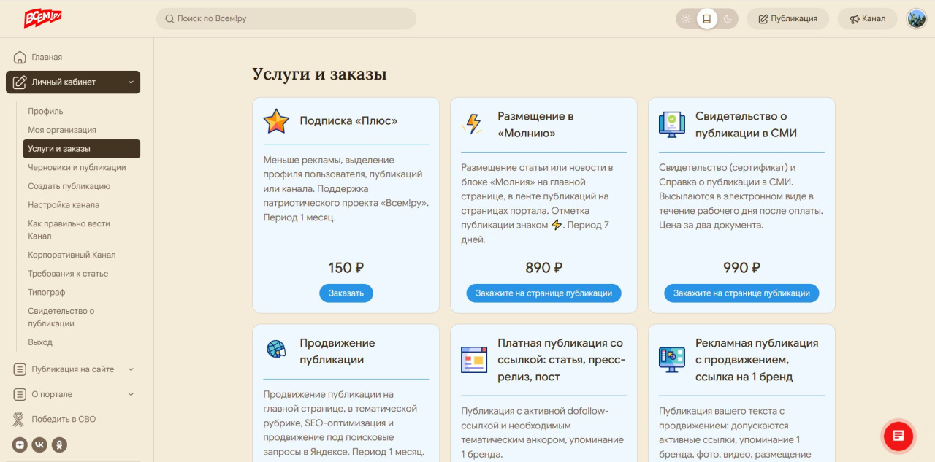This screenshot has width=935, height=462.
Task: Open the user avatar menu
Action: 916,19
